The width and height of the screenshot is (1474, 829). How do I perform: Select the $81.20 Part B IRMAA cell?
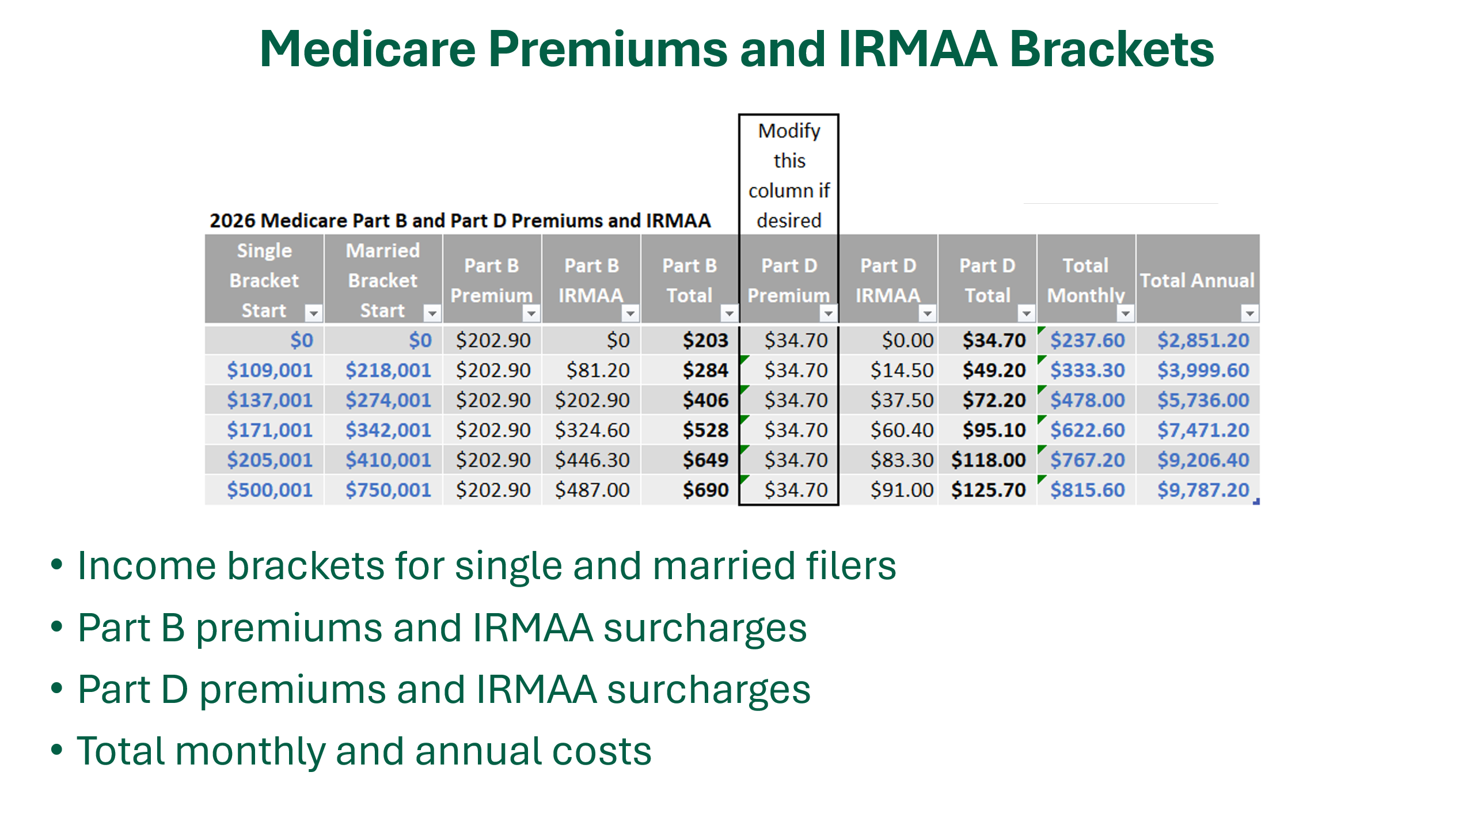click(x=598, y=370)
